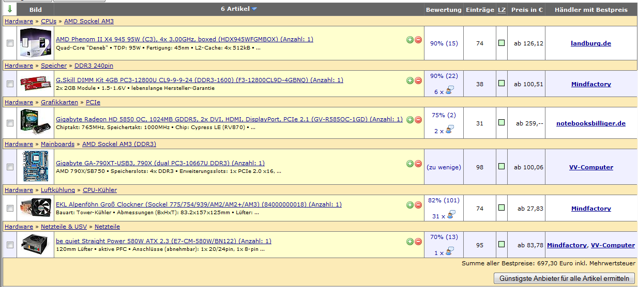Go to Grafikkarten breadcrumb category
Screen dimensions: 638x287
[x=59, y=103]
